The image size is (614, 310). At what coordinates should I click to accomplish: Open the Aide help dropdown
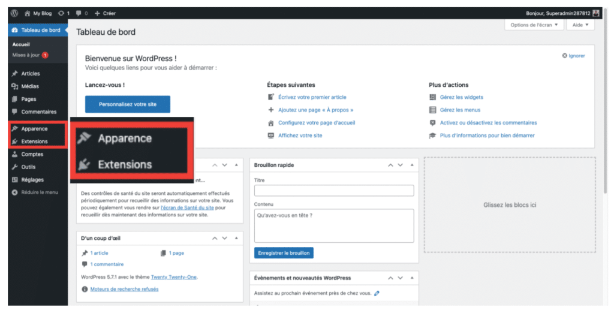click(580, 25)
